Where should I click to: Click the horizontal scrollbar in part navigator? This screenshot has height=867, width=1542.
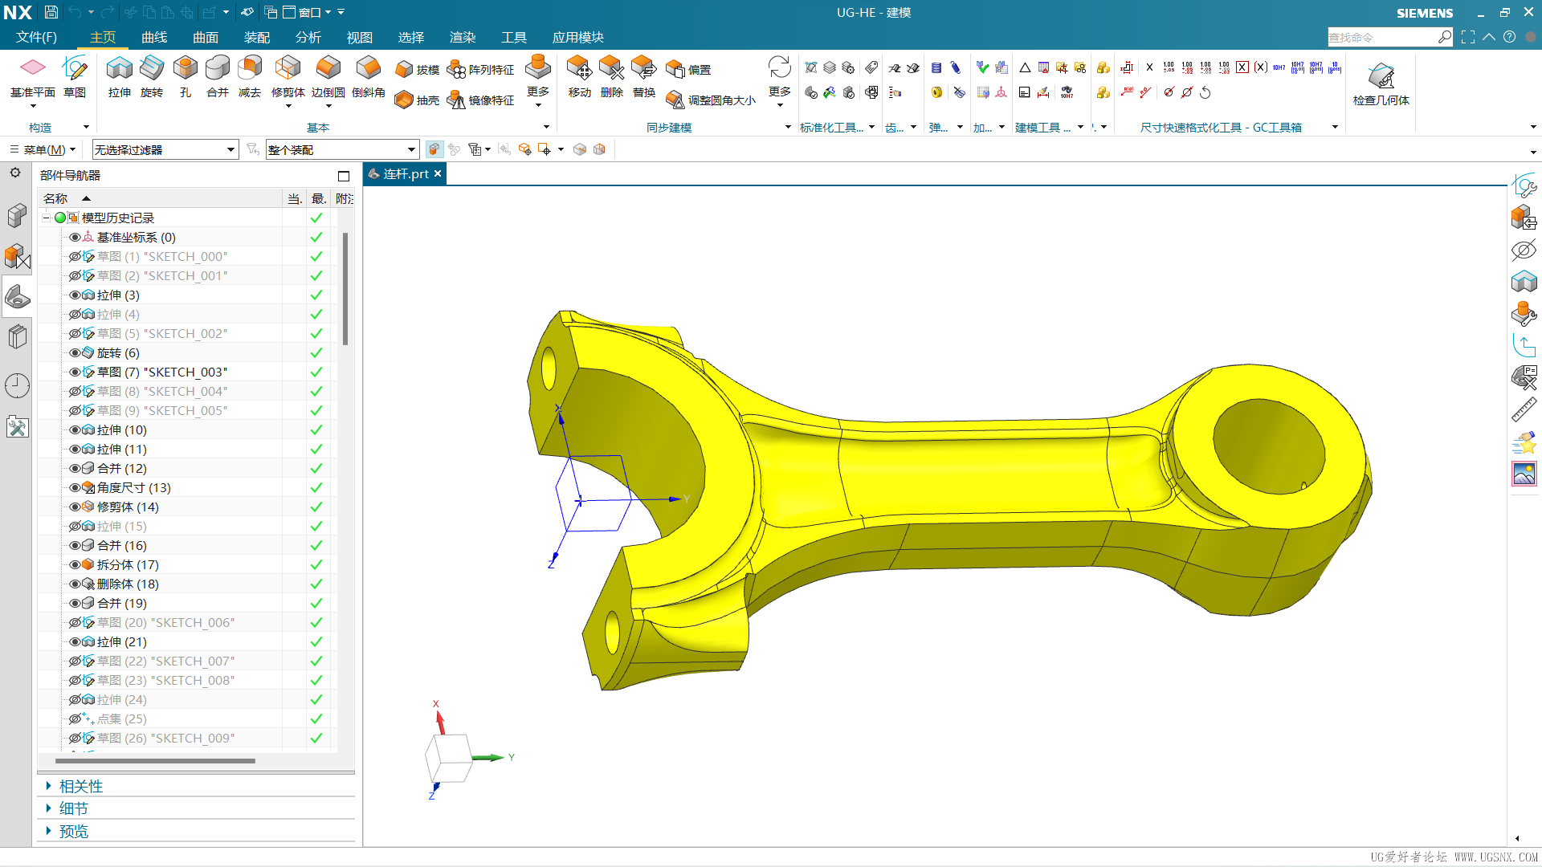coord(154,760)
